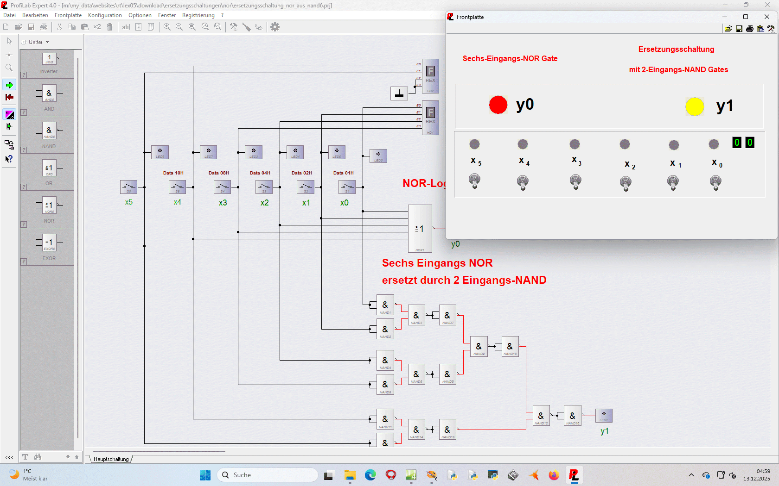
Task: Click the green run simulation arrow
Action: [9, 85]
